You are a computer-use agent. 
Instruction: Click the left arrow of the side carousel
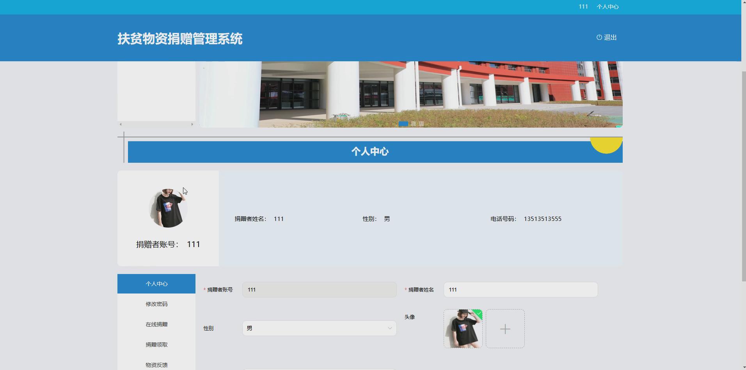point(121,124)
